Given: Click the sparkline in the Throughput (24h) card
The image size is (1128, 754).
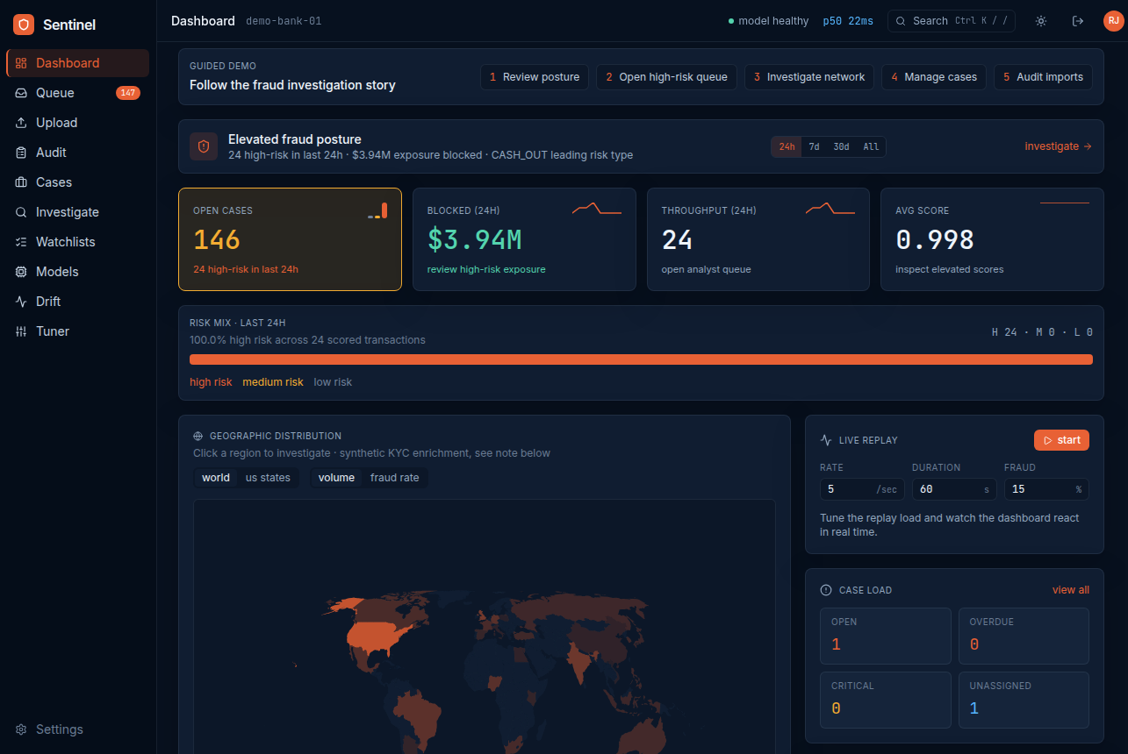Looking at the screenshot, I should tap(830, 209).
